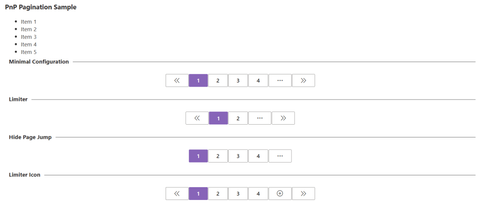The height and width of the screenshot is (209, 484).
Task: Open page 4 in Limiter Icon pagination
Action: pos(258,194)
